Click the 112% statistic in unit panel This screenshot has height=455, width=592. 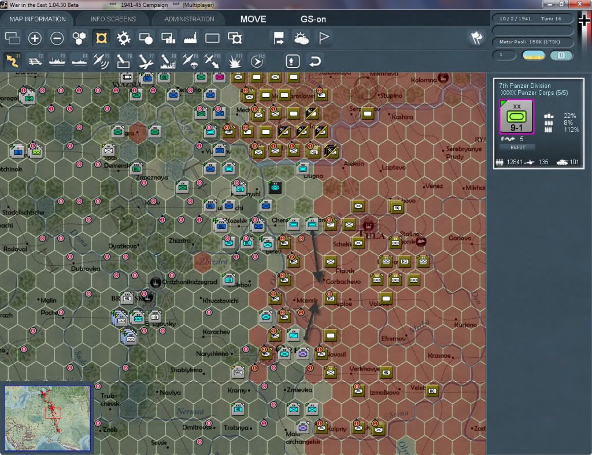coord(571,130)
